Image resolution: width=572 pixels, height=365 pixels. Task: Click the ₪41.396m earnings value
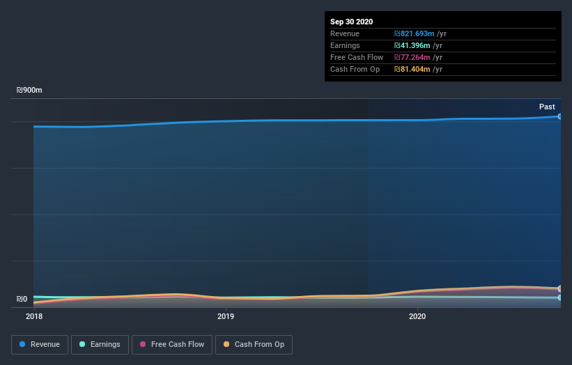412,45
